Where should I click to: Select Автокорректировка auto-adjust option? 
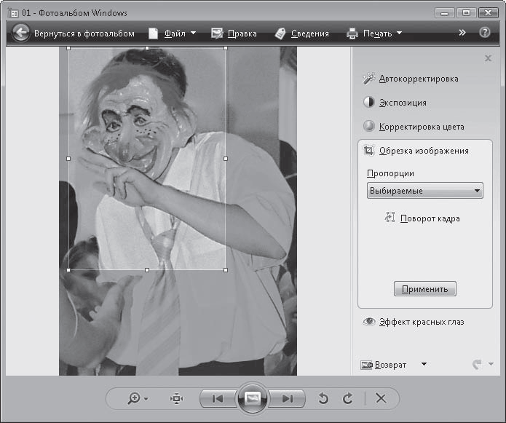pyautogui.click(x=419, y=79)
